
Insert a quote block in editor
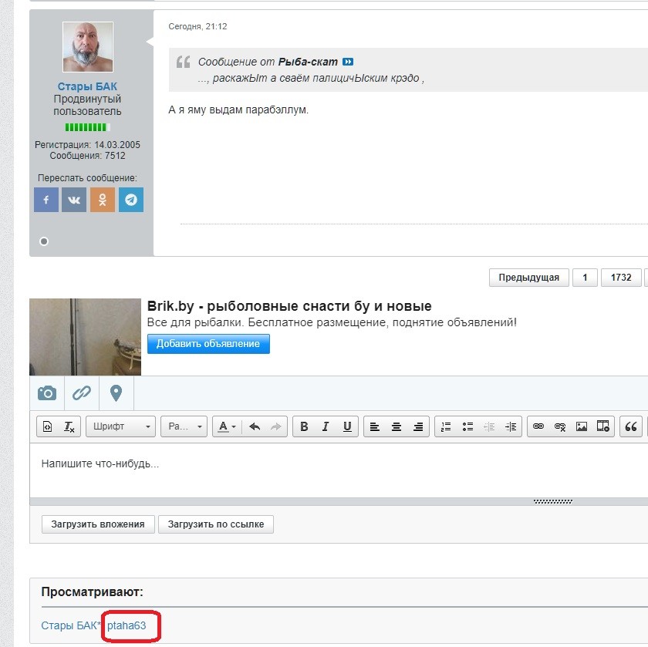[x=631, y=426]
